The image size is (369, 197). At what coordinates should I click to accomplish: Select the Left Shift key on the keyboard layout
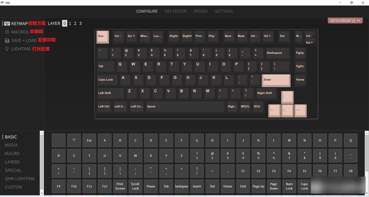click(x=110, y=93)
